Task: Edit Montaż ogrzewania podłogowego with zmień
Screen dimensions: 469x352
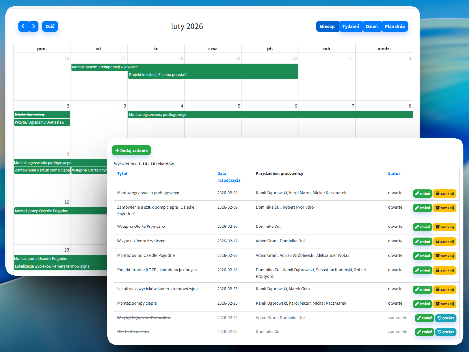Action: [x=422, y=193]
